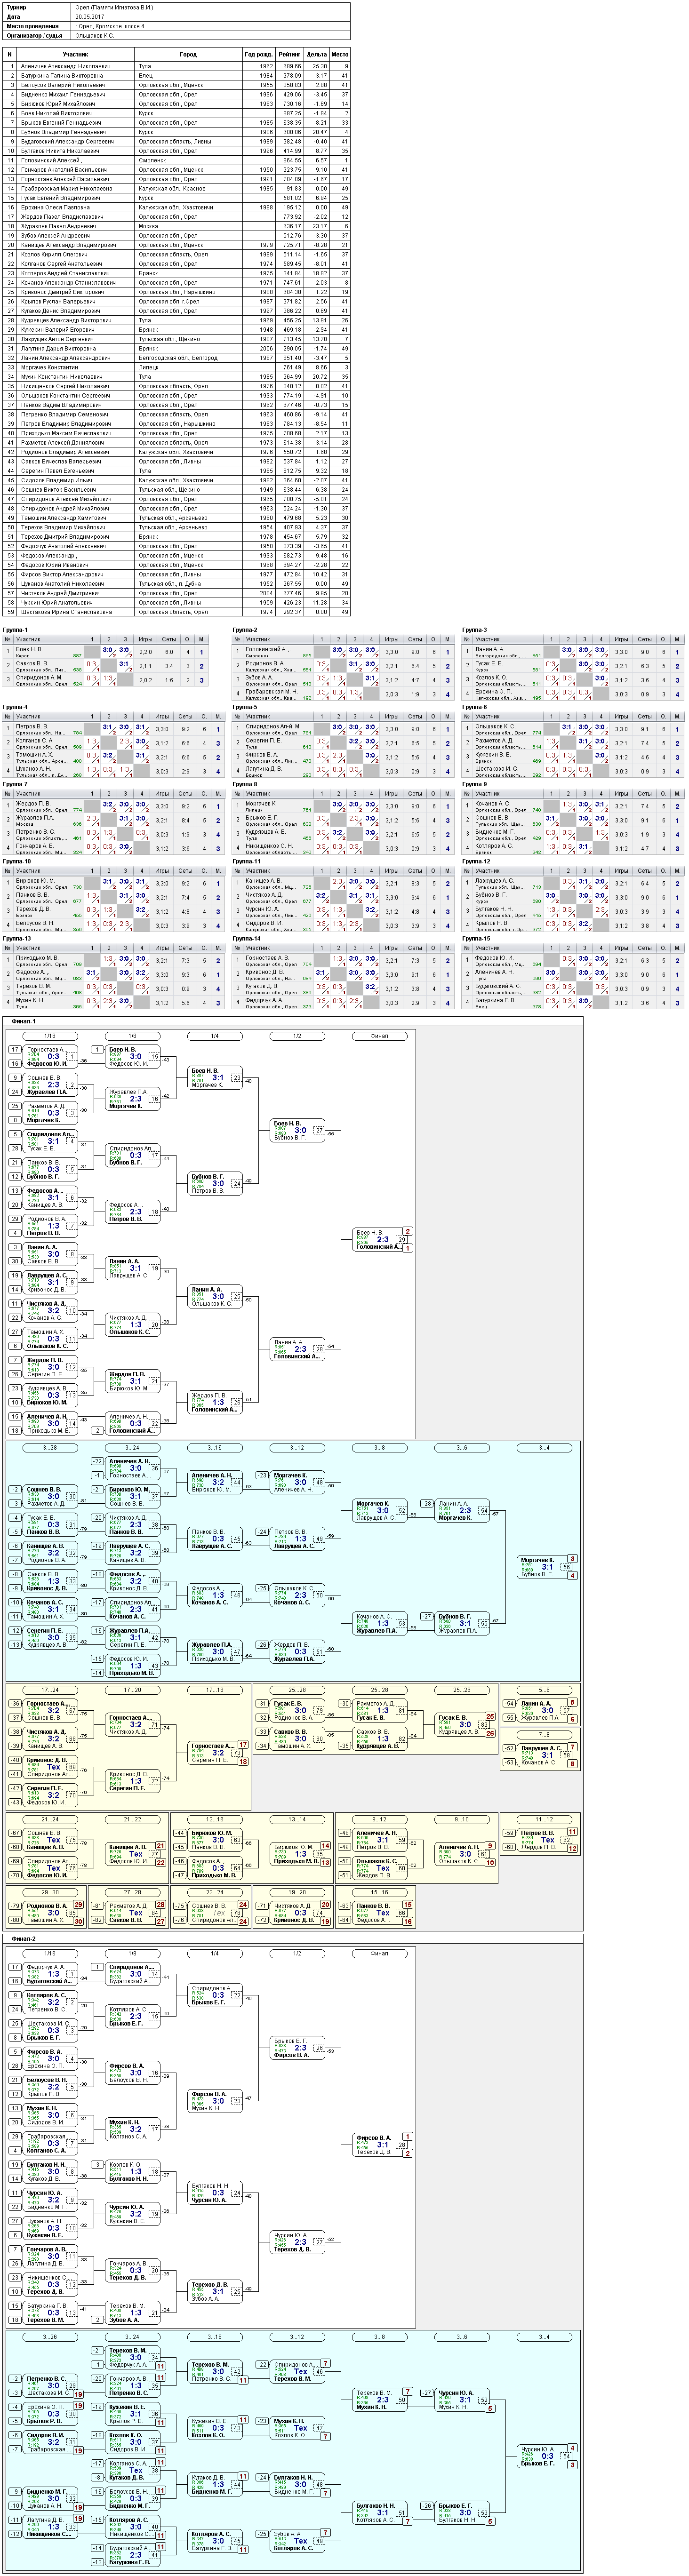Viewport: 689px width, 2576px height.
Task: Click the 'Место' header in the participants table
Action: tap(340, 54)
